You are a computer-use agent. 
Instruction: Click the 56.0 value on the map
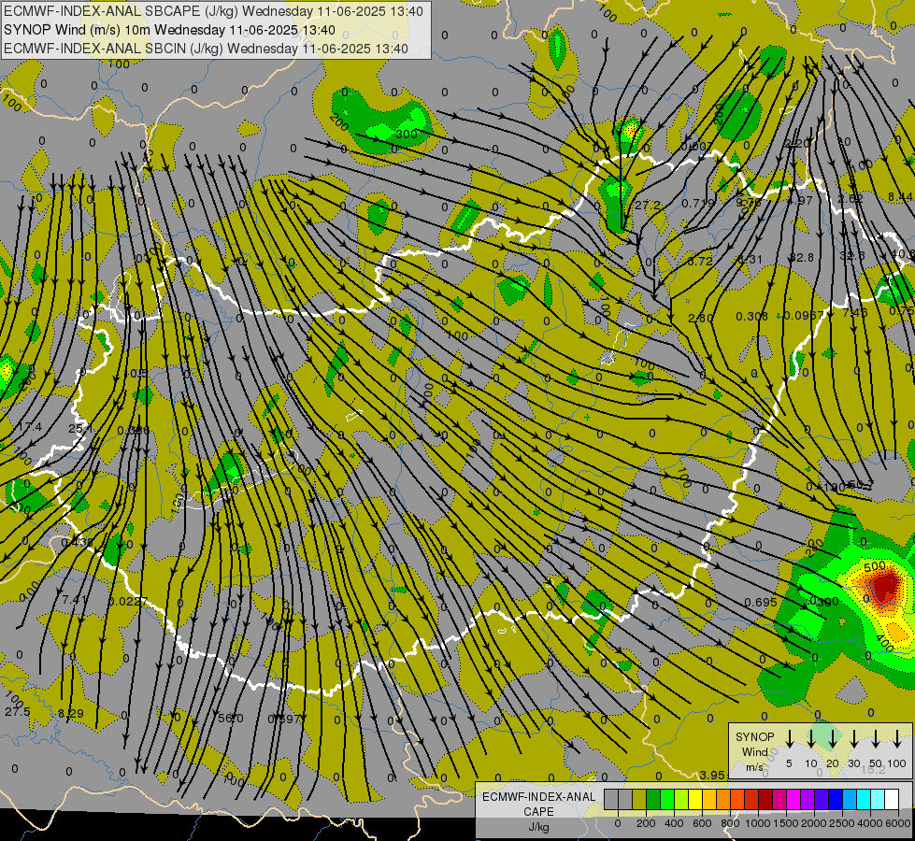click(x=231, y=718)
